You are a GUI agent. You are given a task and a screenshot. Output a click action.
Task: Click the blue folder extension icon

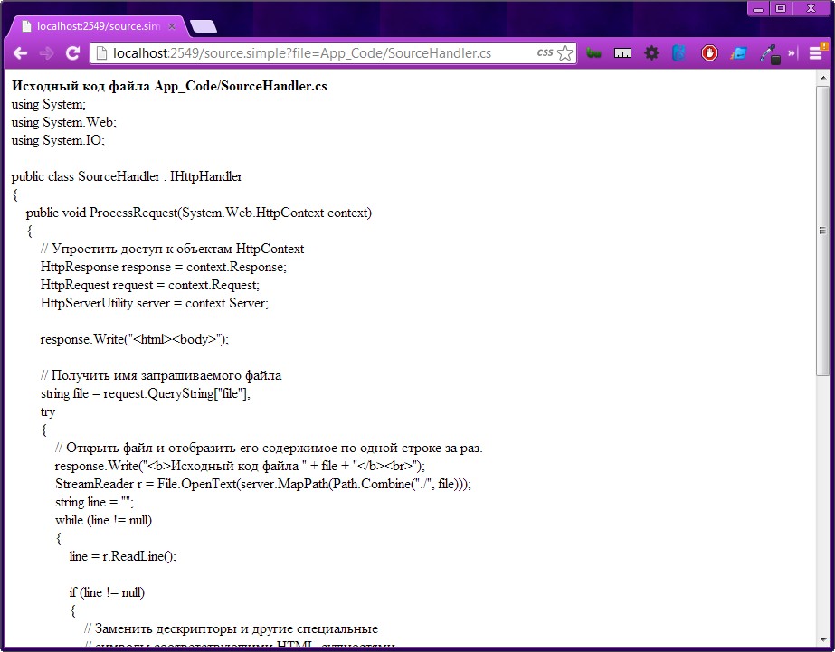click(x=738, y=53)
